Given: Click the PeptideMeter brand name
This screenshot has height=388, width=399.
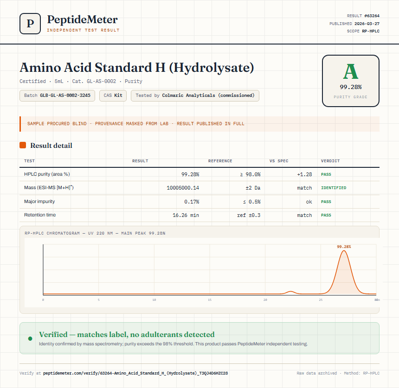Looking at the screenshot, I should pyautogui.click(x=83, y=19).
